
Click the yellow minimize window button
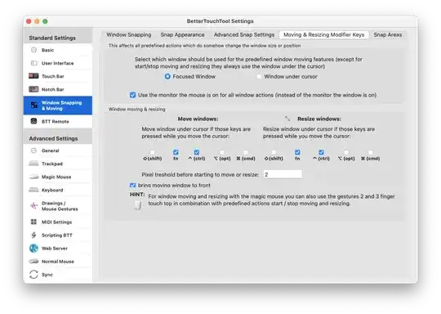[x=37, y=21]
